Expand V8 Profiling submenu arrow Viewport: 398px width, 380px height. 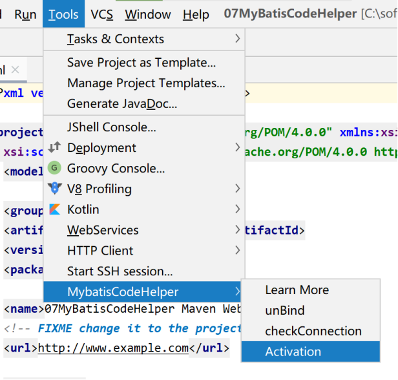(x=238, y=188)
